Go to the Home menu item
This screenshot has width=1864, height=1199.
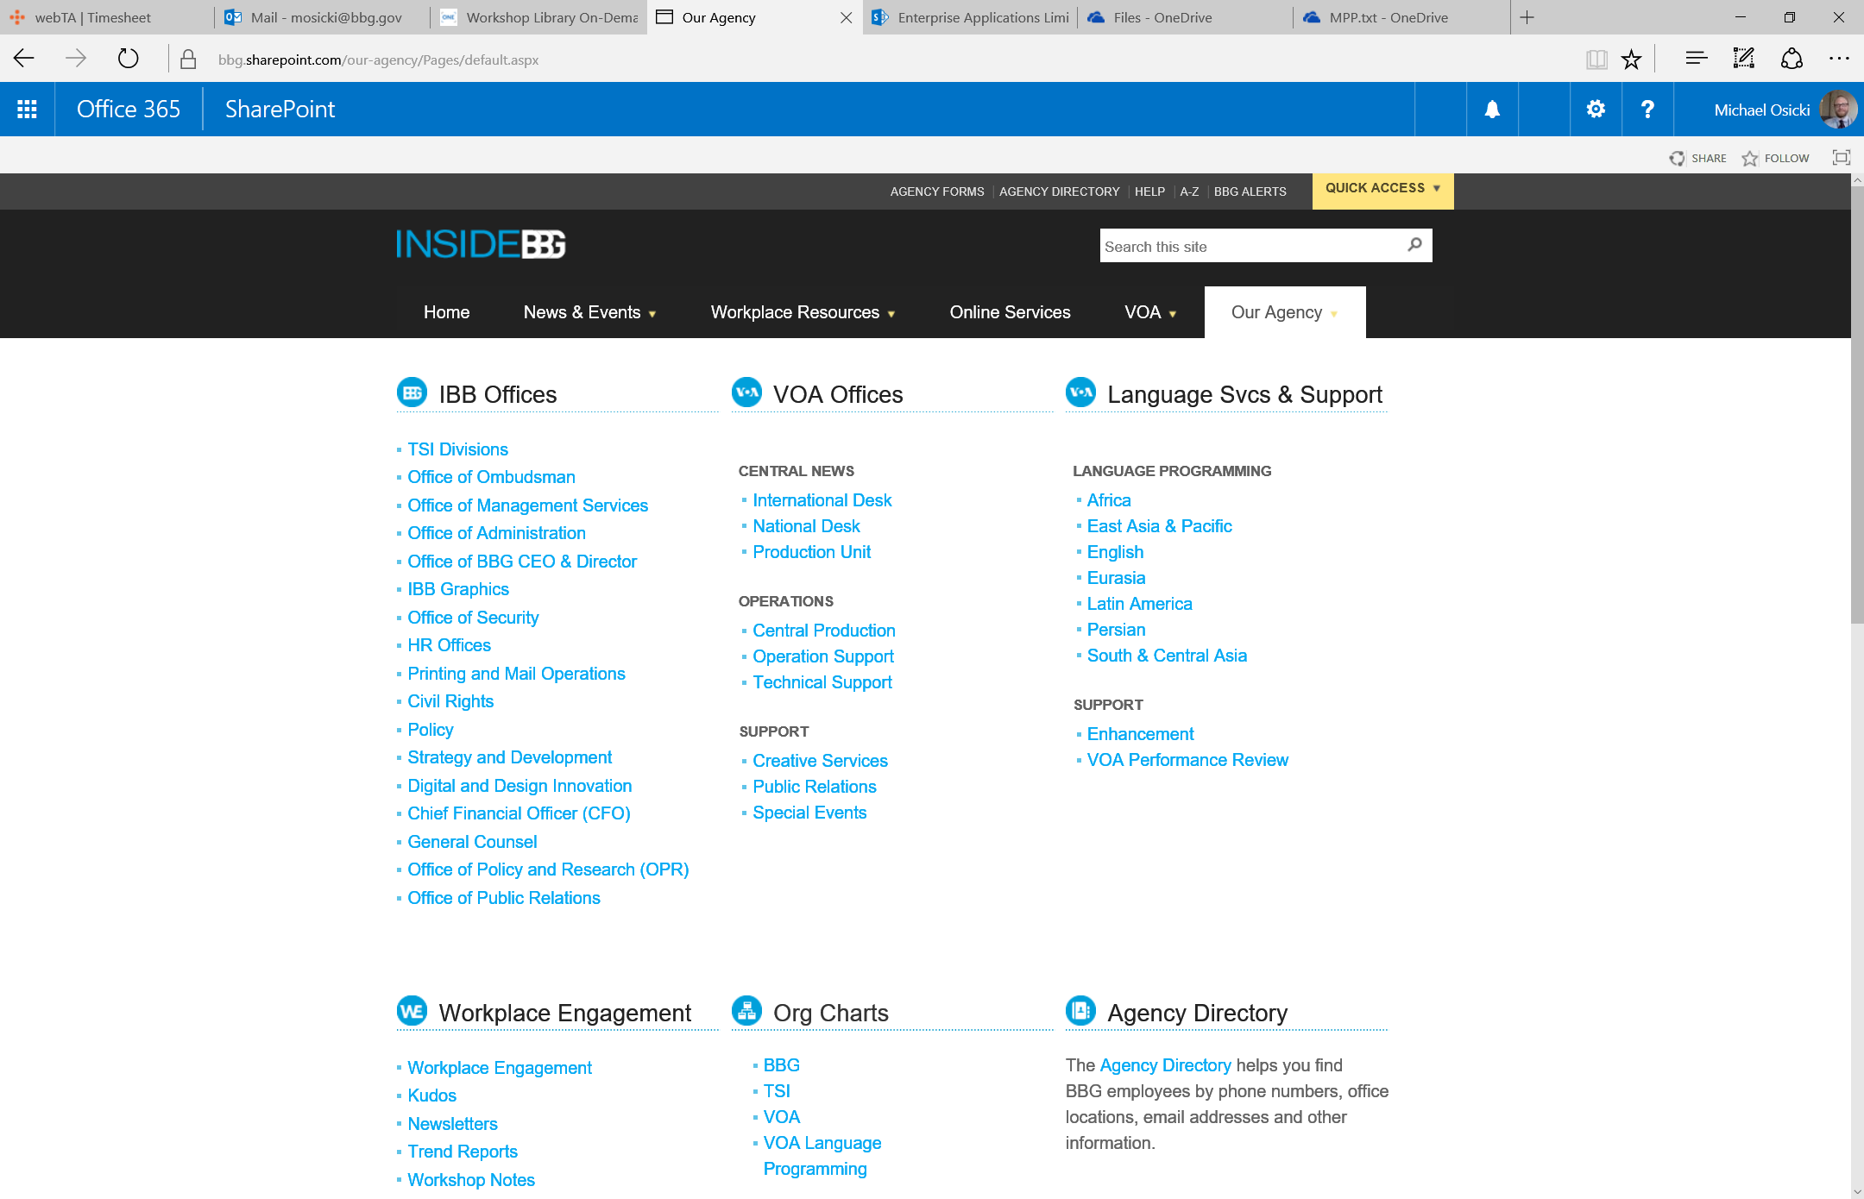(446, 312)
